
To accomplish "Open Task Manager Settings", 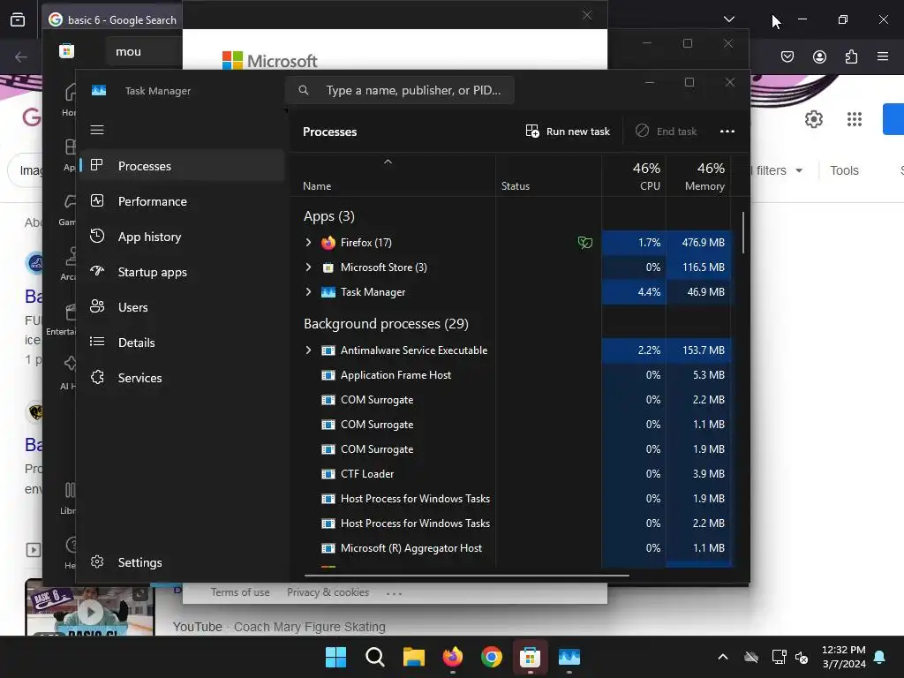I will click(x=182, y=562).
